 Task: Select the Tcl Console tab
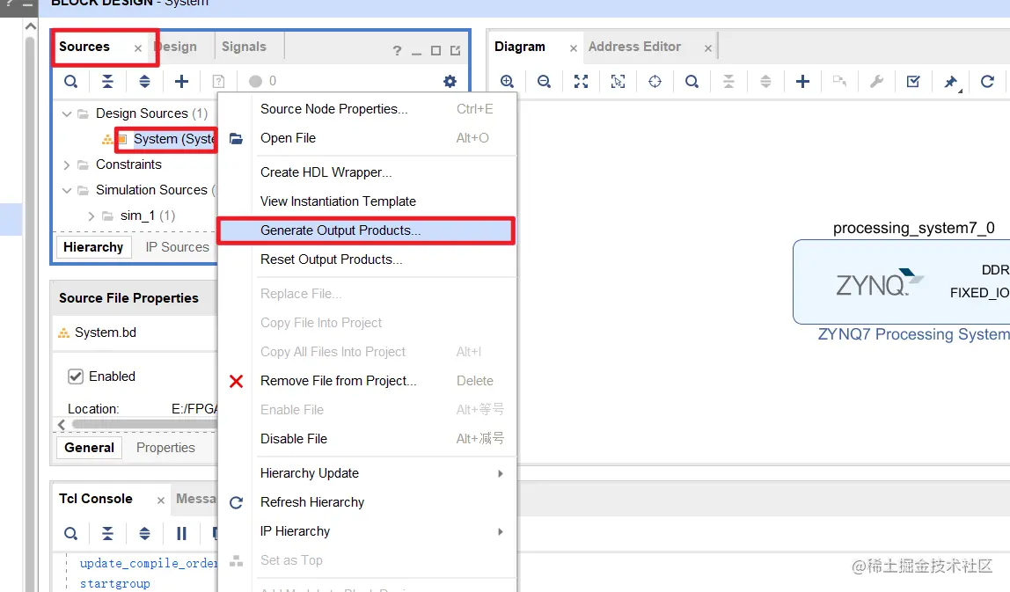point(96,499)
